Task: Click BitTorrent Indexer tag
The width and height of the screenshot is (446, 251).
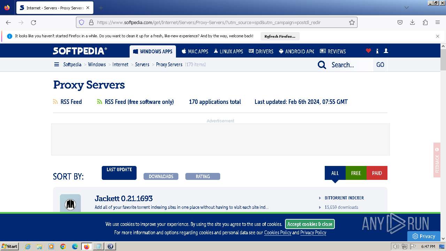Action: click(x=344, y=198)
